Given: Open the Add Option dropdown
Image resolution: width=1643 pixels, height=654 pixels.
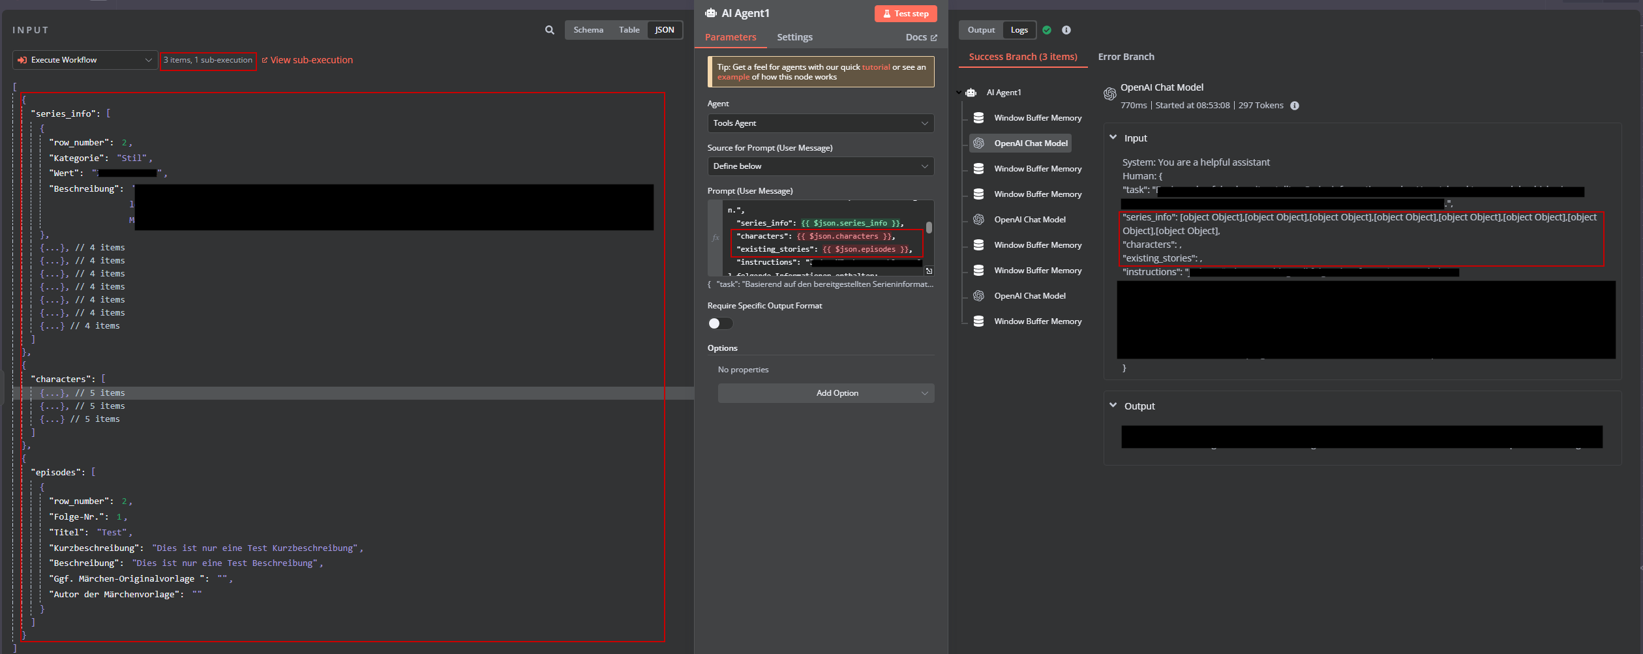Looking at the screenshot, I should pos(826,393).
